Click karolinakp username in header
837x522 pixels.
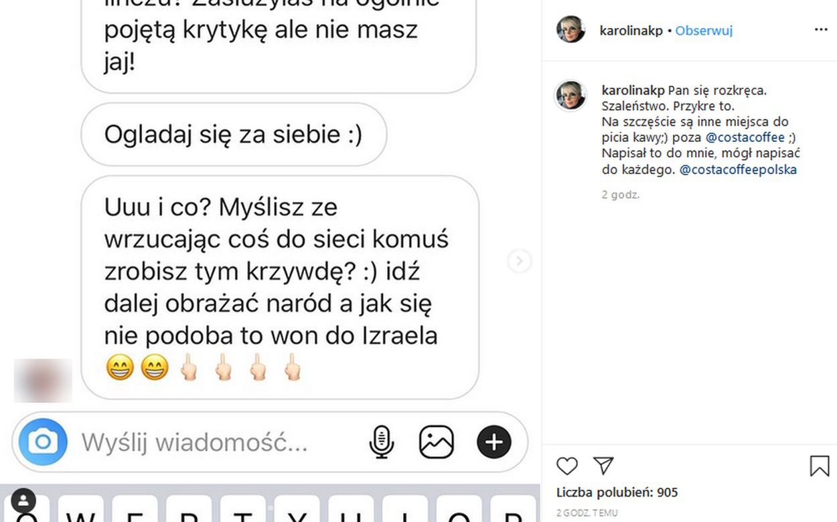(631, 31)
